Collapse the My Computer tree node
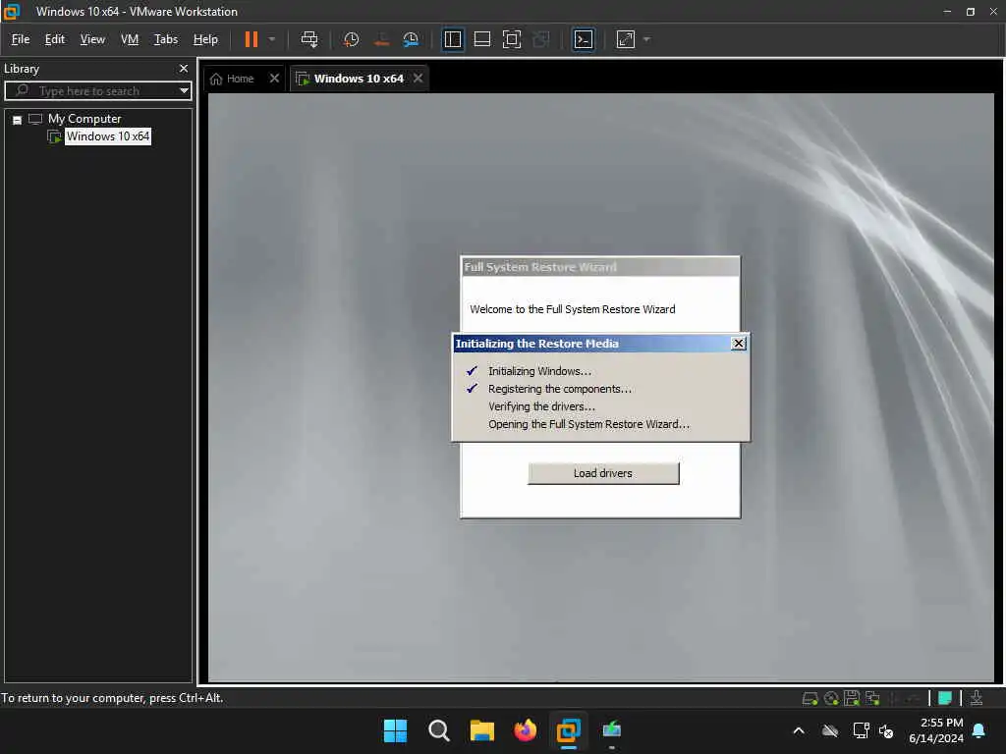This screenshot has height=754, width=1006. pyautogui.click(x=18, y=120)
